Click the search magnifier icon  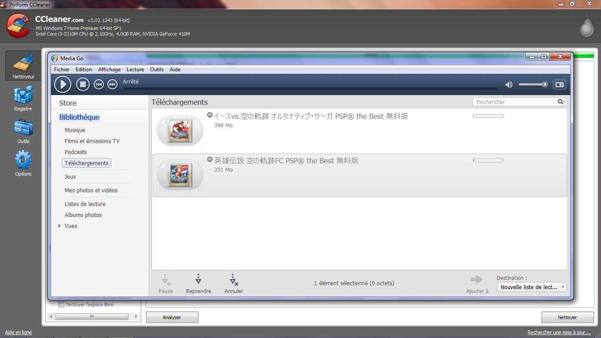561,102
